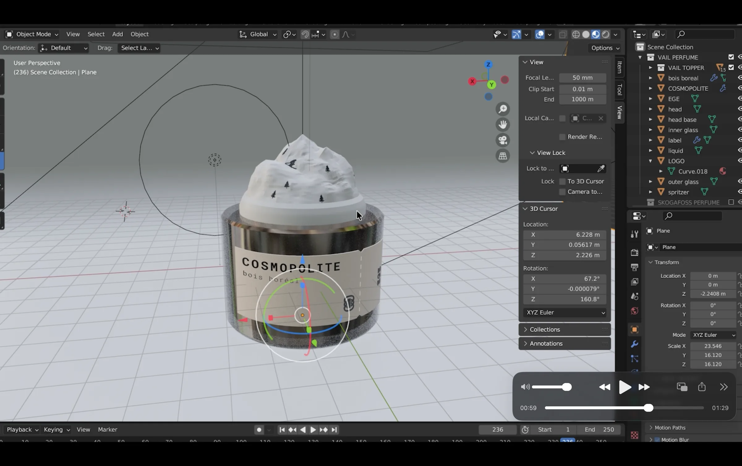Image resolution: width=742 pixels, height=466 pixels.
Task: Open the Options dropdown button
Action: (x=605, y=48)
